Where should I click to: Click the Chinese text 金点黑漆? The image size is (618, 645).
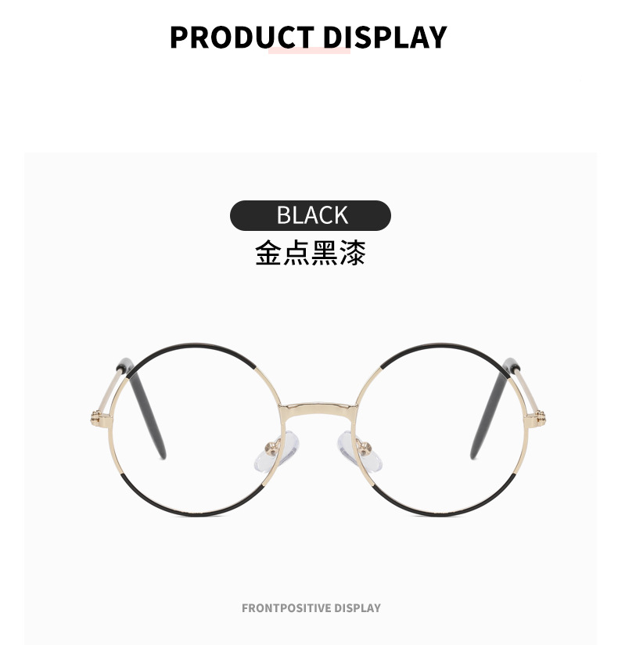click(311, 253)
